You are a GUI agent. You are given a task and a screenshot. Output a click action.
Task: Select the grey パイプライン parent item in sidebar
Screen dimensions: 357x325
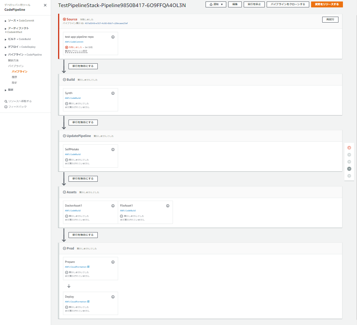(16, 66)
